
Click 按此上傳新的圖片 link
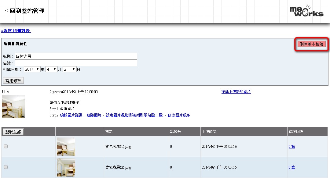(236, 92)
